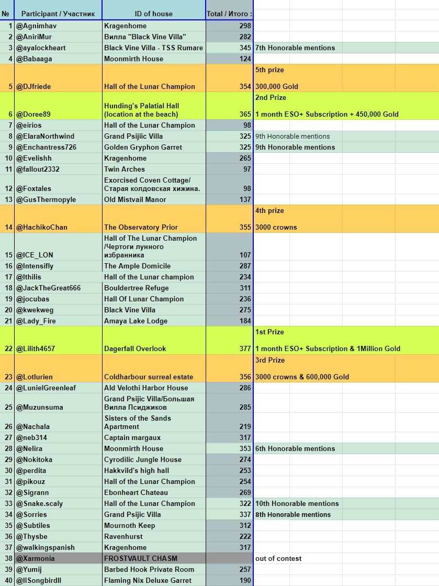Click the Barbed Hook Private Room cell
439x586 pixels.
click(153, 570)
